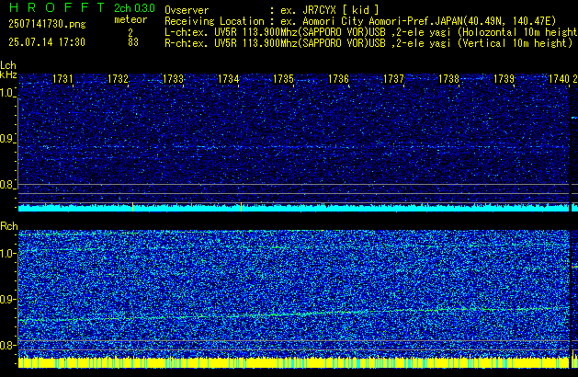
Task: Click time marker 1733
Action: [173, 79]
